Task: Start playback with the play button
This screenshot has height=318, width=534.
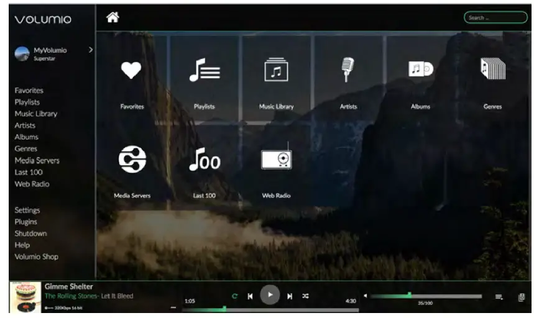Action: pyautogui.click(x=270, y=295)
